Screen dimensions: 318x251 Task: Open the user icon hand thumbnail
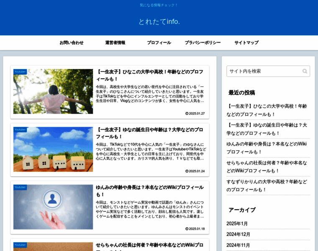coord(53,207)
